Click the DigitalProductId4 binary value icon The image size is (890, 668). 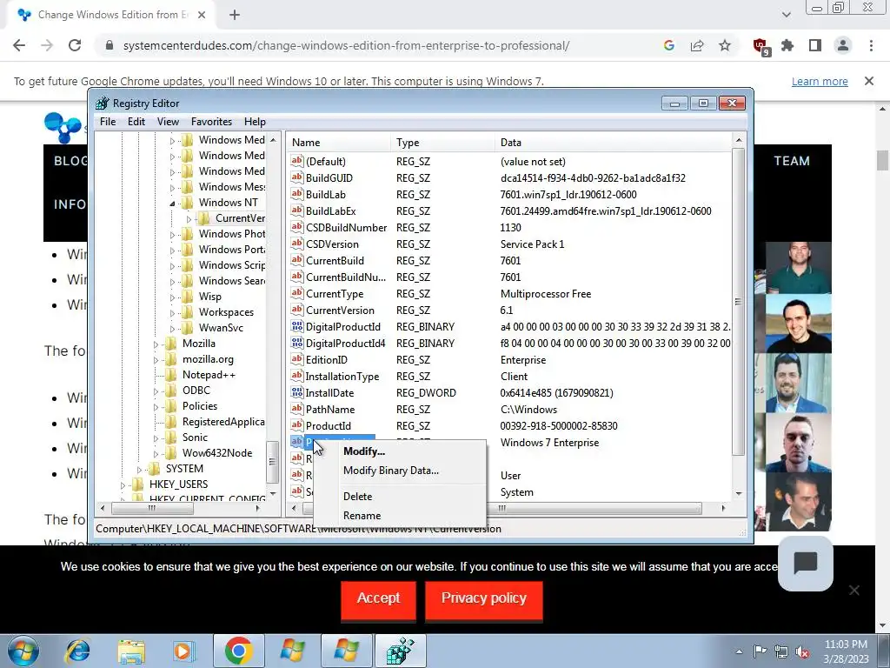click(297, 343)
